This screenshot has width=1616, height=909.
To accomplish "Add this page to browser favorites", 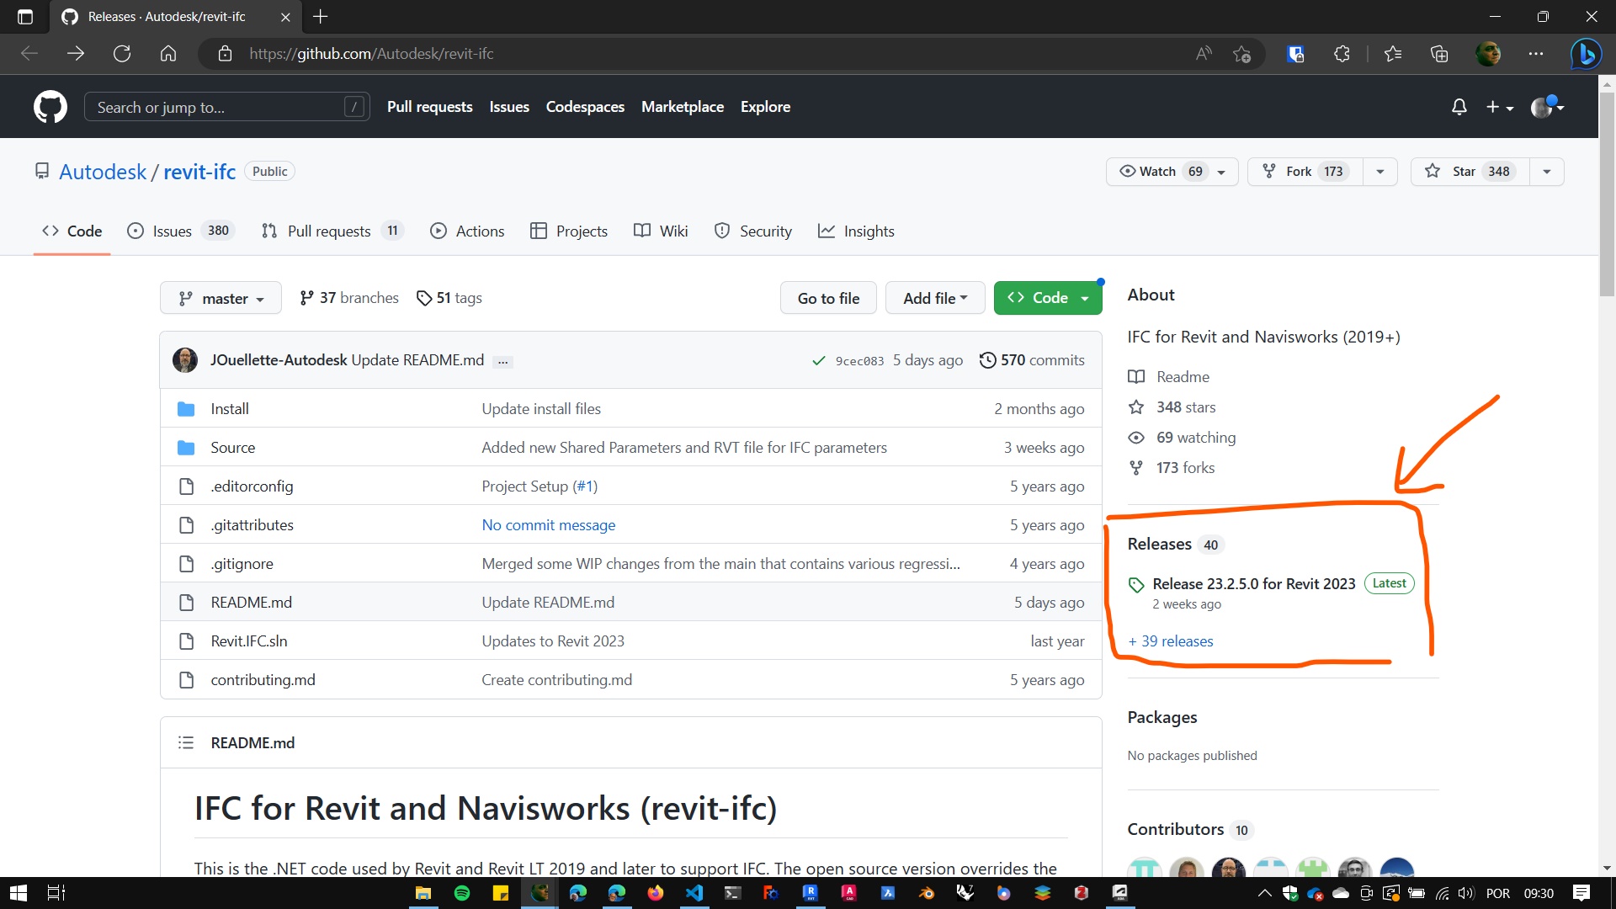I will (x=1241, y=53).
